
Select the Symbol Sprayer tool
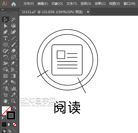coord(5,88)
